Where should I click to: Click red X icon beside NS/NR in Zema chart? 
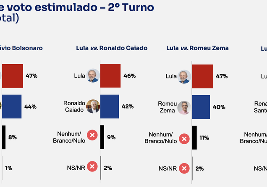click(184, 168)
